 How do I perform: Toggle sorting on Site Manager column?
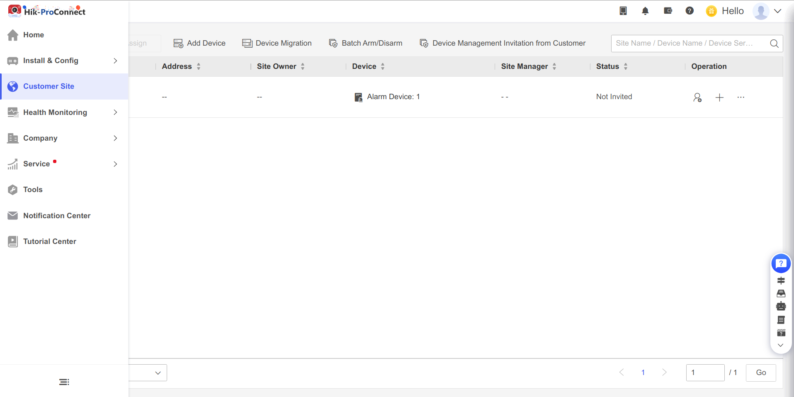(x=555, y=66)
